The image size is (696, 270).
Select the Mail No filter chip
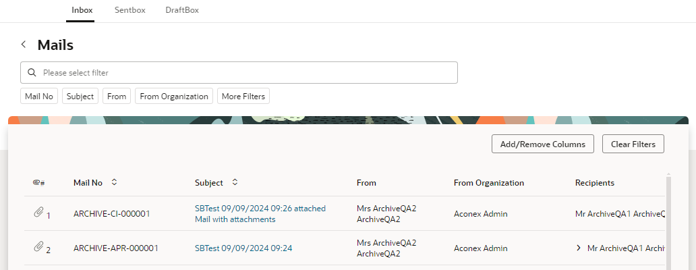click(39, 96)
